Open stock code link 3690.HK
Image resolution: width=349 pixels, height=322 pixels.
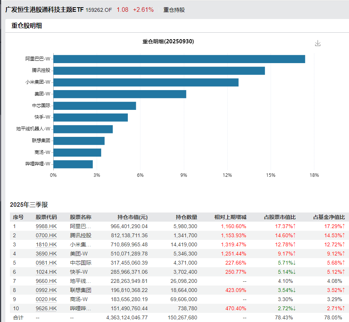pyautogui.click(x=46, y=254)
